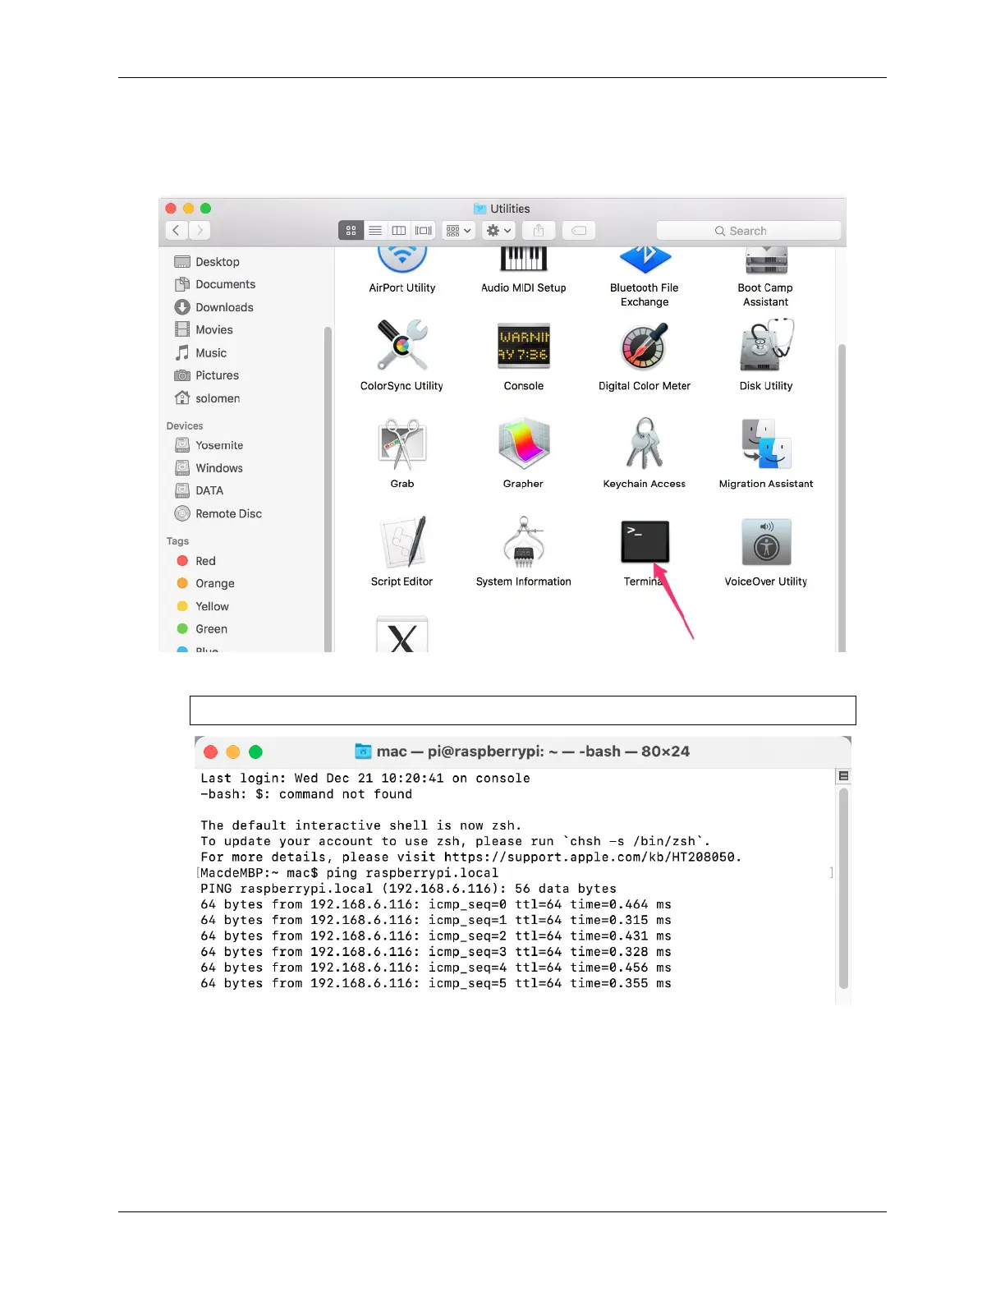Click Terminal scrollback marker icon
Viewport: 1005px width, 1301px height.
pyautogui.click(x=843, y=776)
